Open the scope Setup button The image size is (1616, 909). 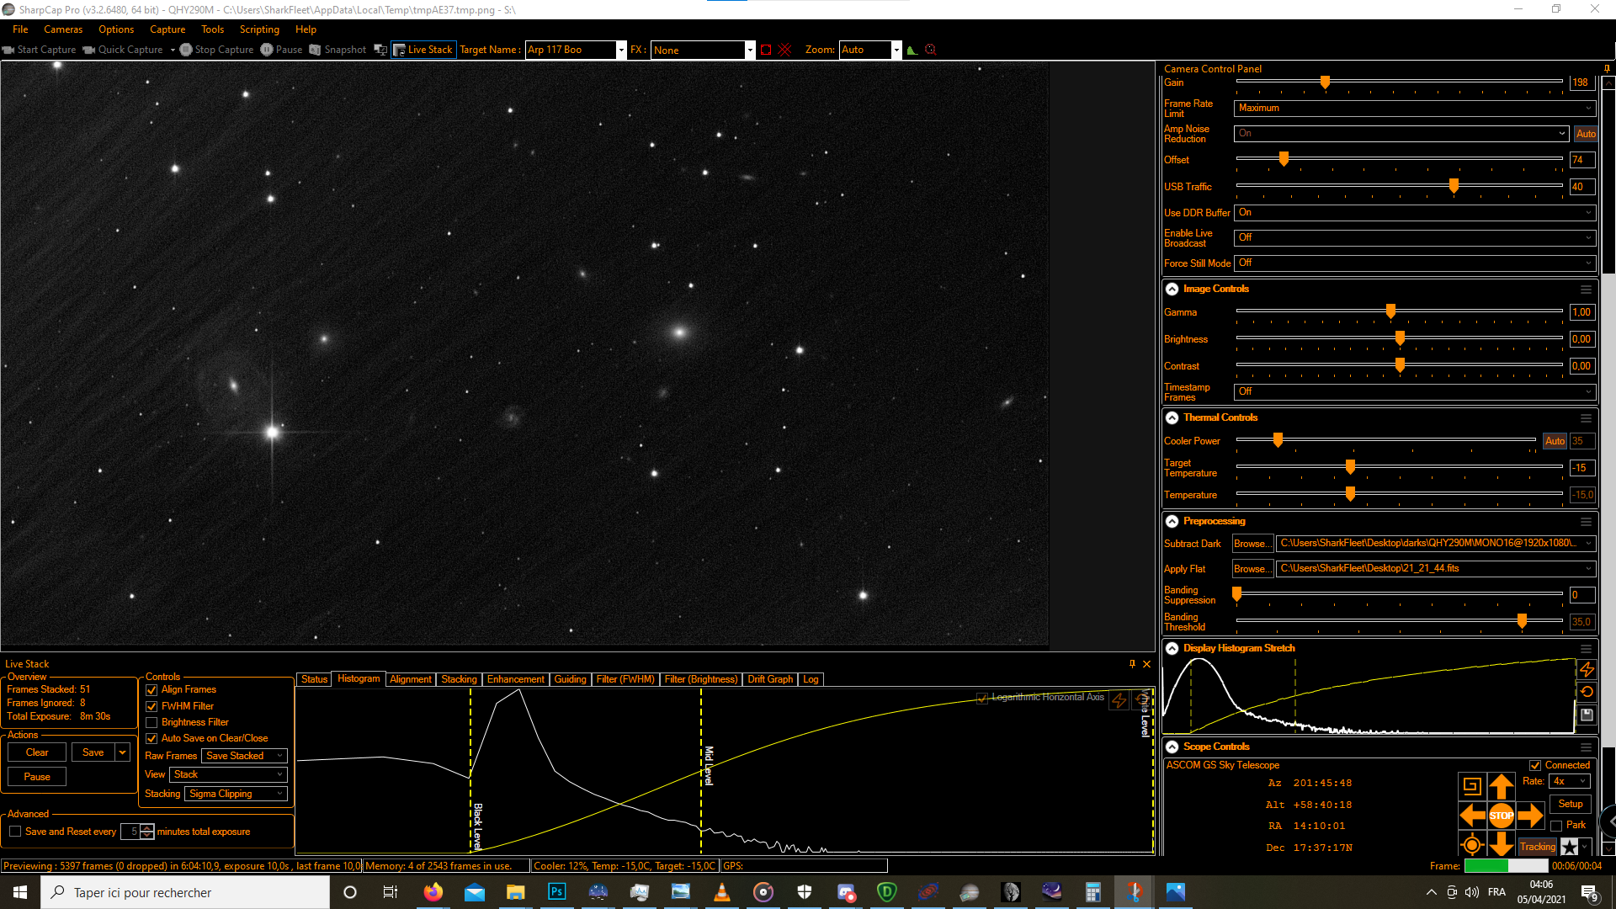point(1571,804)
